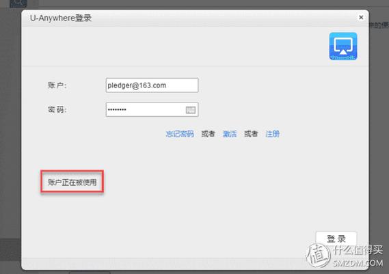Click the 登录 button
This screenshot has height=274, width=389.
pyautogui.click(x=336, y=238)
